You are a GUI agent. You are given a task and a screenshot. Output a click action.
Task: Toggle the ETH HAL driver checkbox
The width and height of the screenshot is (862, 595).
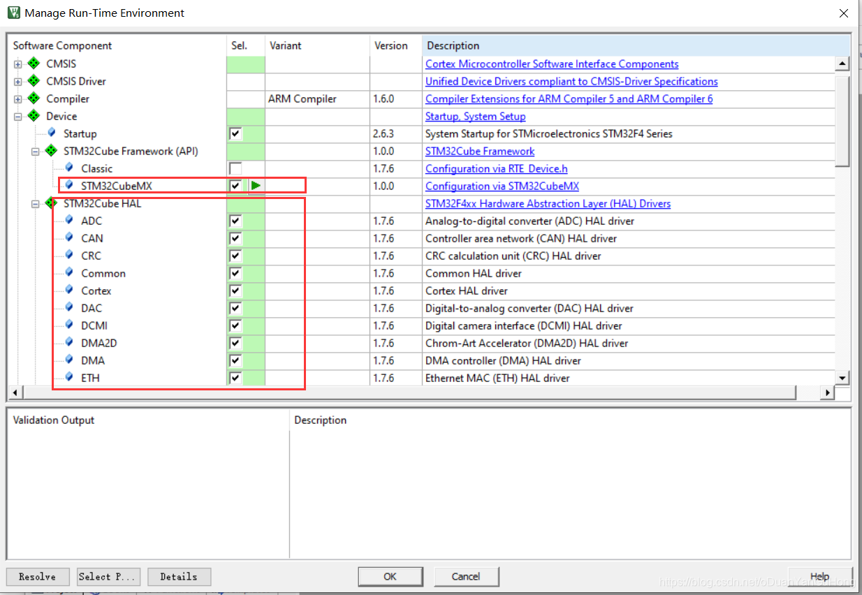point(235,378)
